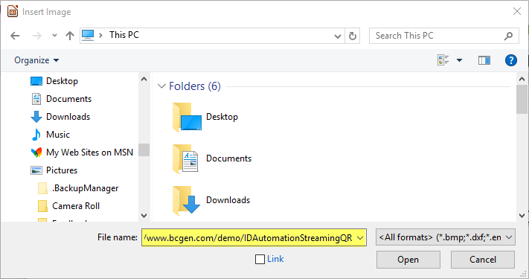Toggle the preview pane

click(484, 60)
